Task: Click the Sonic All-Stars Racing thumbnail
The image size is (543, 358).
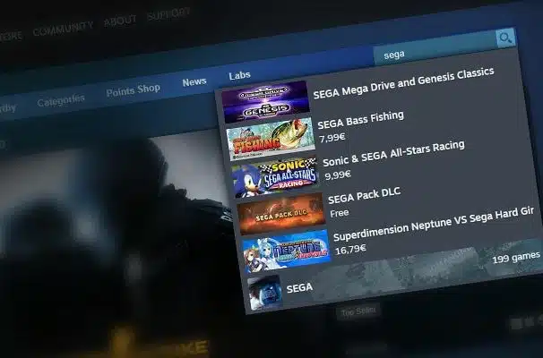Action: click(276, 176)
